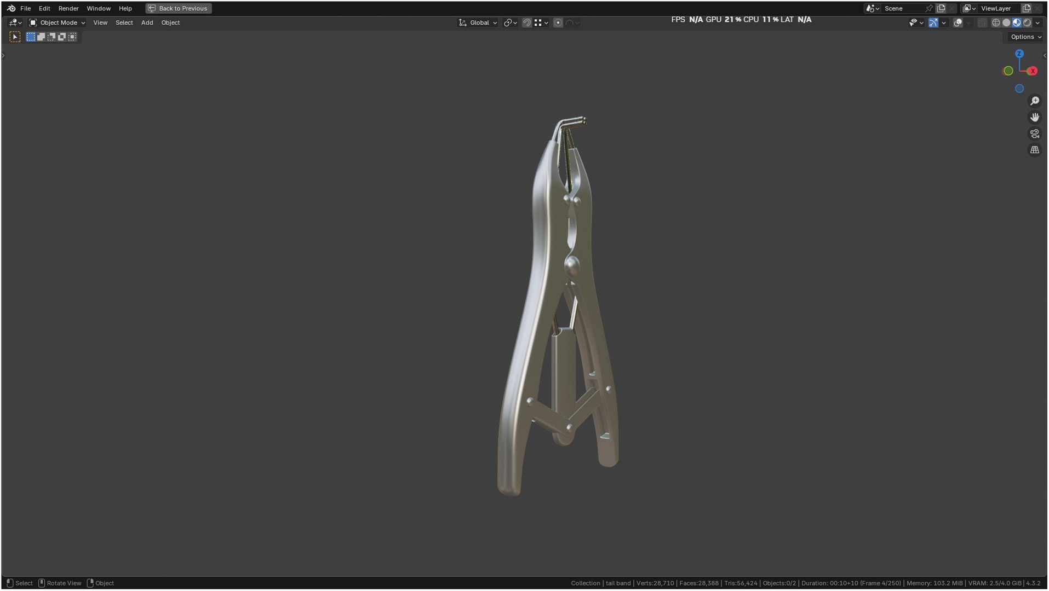The height and width of the screenshot is (591, 1049).
Task: Choose the Set New Selection mode icon
Action: click(31, 37)
